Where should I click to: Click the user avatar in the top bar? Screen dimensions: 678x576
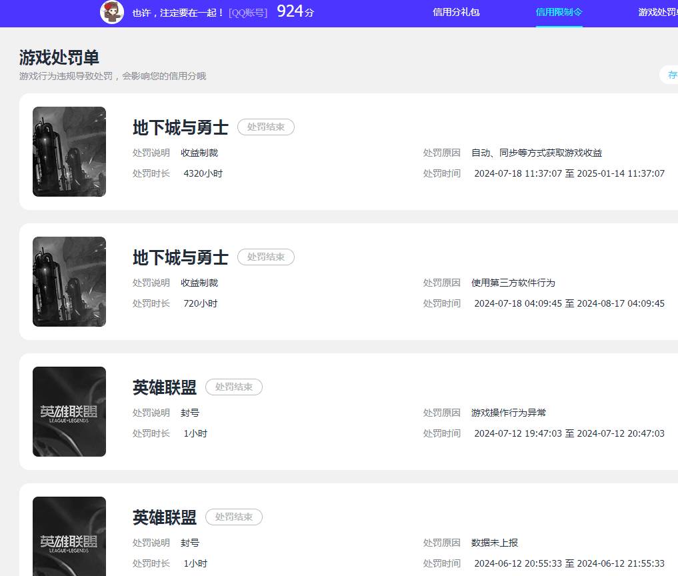point(112,12)
